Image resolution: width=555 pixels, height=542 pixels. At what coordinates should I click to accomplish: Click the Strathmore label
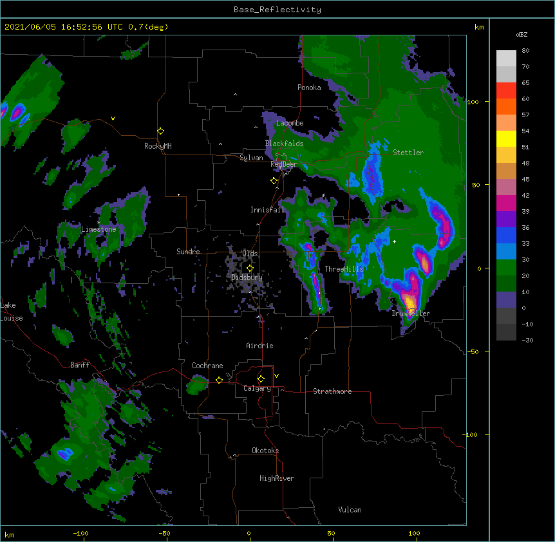pos(332,391)
